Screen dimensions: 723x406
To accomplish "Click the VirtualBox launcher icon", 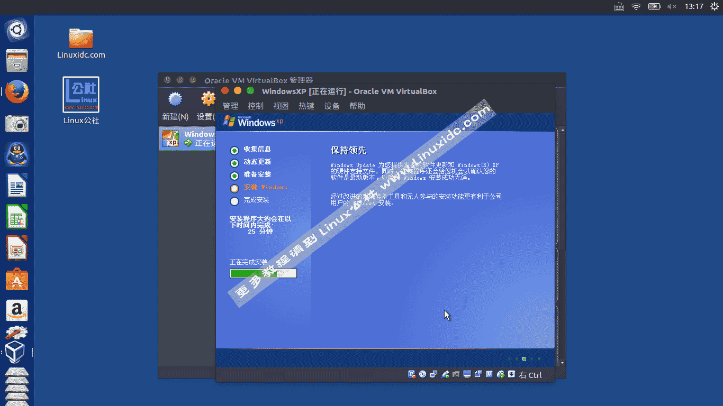I will tap(16, 352).
